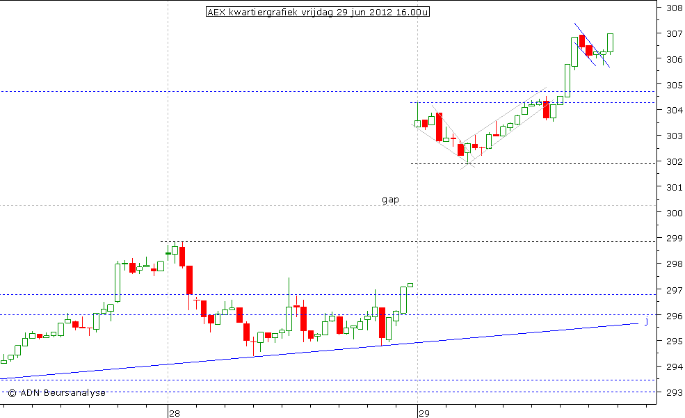Click the date label '29' on time axis

(x=424, y=413)
